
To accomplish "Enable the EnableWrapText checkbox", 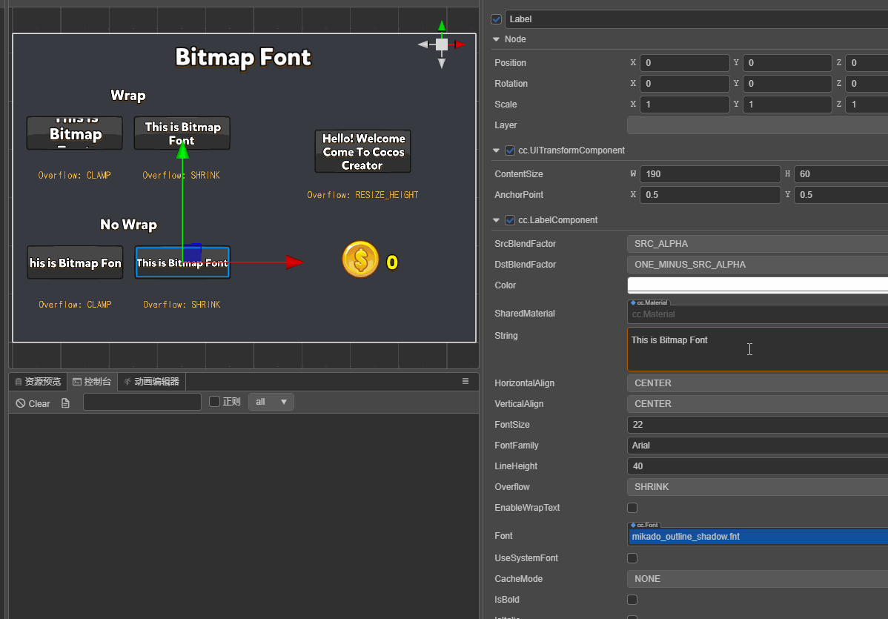I will tap(632, 508).
